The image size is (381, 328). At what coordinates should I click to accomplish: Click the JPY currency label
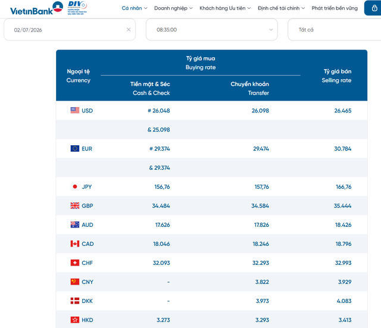click(87, 187)
